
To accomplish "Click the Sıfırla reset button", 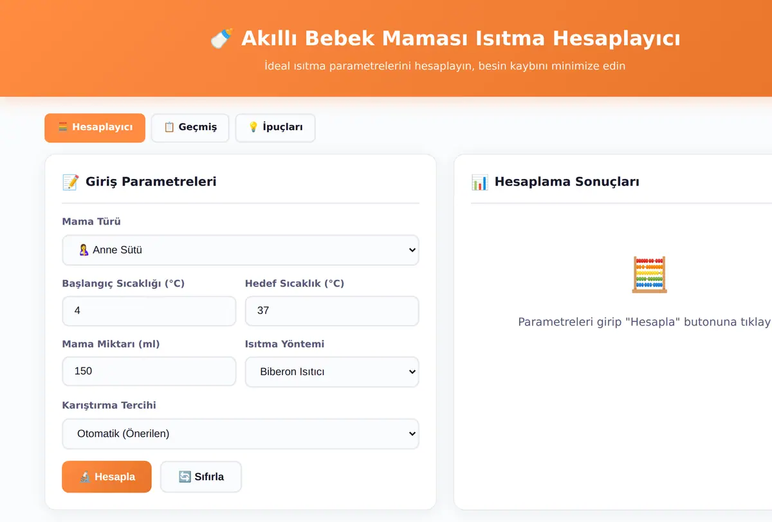I will 201,477.
